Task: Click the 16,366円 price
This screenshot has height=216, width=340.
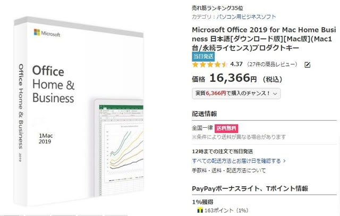Action: coord(233,79)
